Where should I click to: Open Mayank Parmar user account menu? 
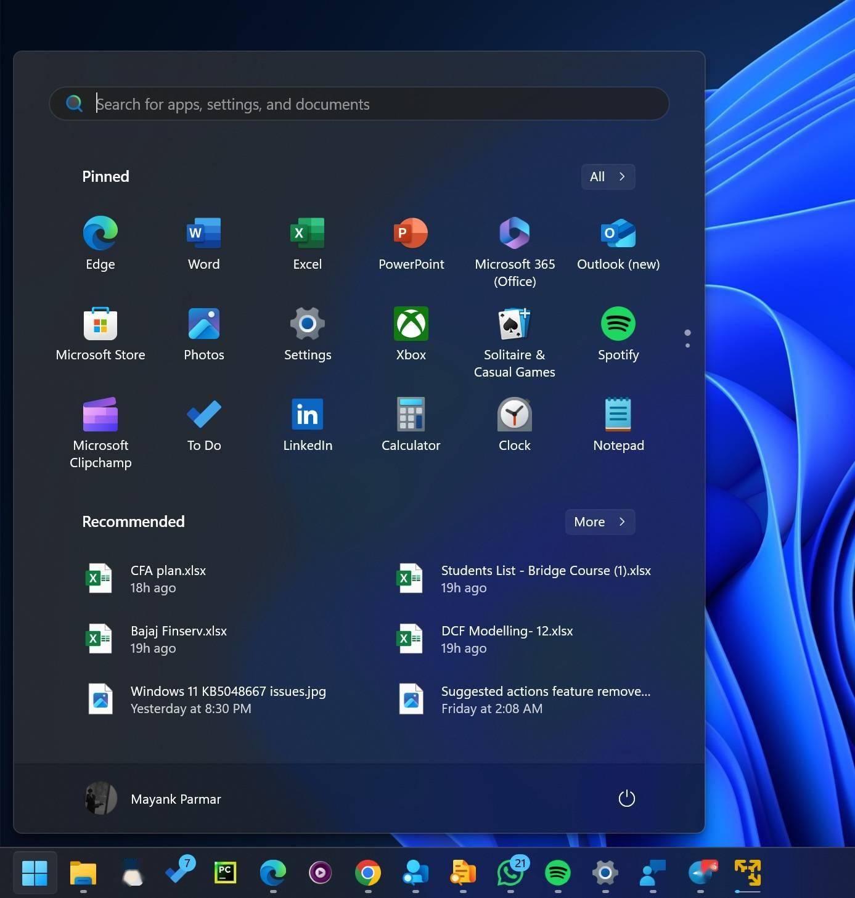(153, 799)
